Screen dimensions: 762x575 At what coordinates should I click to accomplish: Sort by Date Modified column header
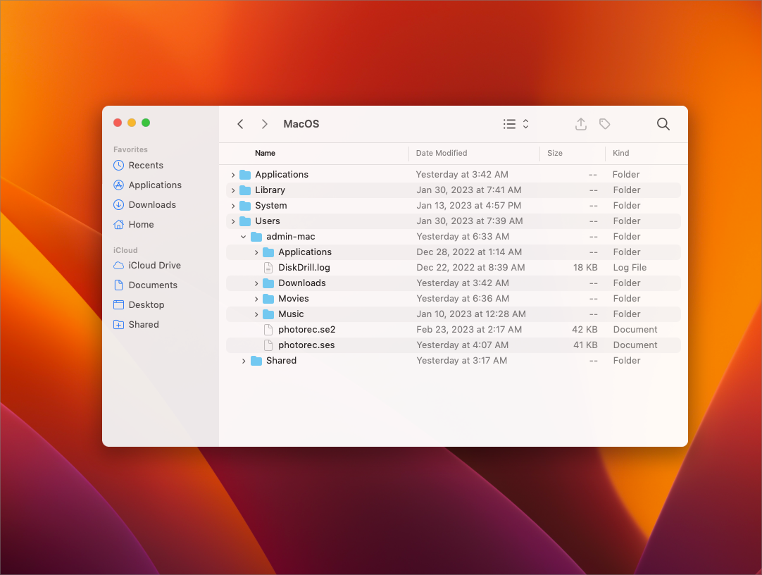[442, 153]
